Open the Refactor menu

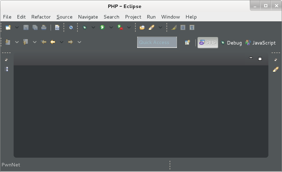coord(41,17)
